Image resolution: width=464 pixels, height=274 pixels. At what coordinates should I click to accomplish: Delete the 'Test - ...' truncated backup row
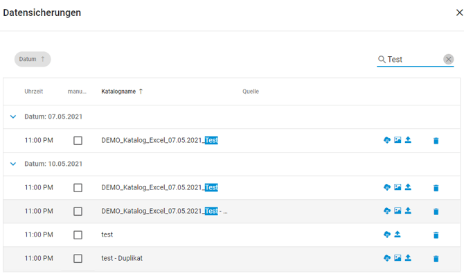coord(436,212)
